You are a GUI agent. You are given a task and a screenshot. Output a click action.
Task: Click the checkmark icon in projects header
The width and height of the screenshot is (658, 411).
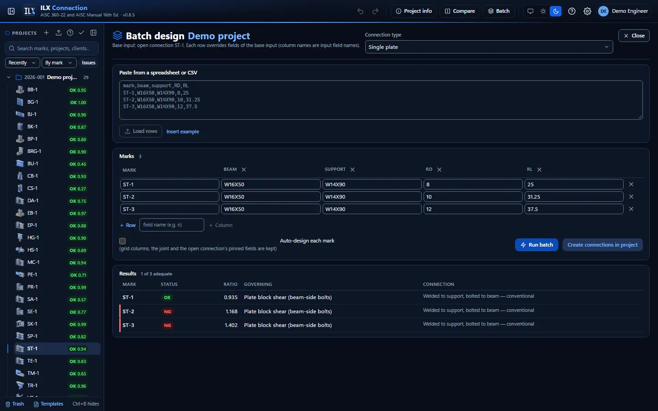click(x=81, y=33)
